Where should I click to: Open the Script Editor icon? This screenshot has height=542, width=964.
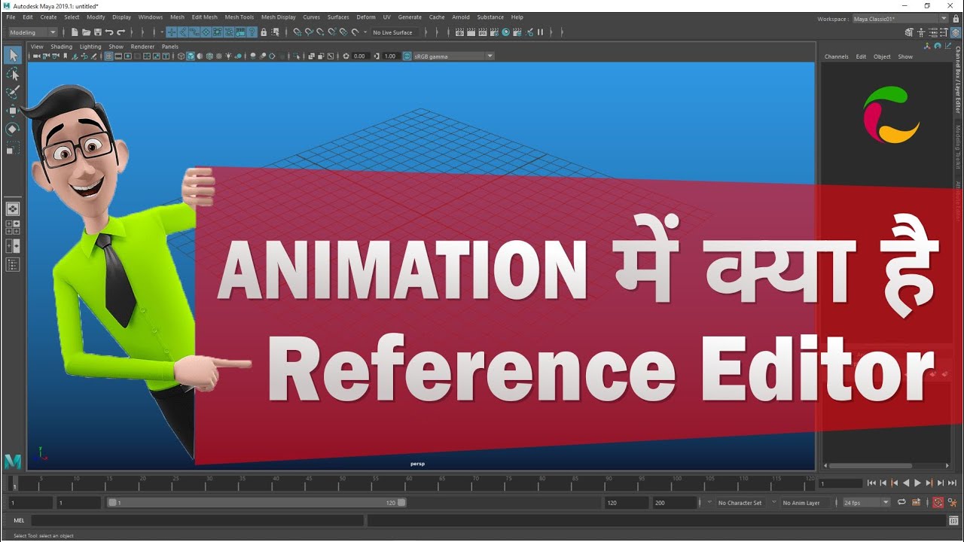pos(953,520)
